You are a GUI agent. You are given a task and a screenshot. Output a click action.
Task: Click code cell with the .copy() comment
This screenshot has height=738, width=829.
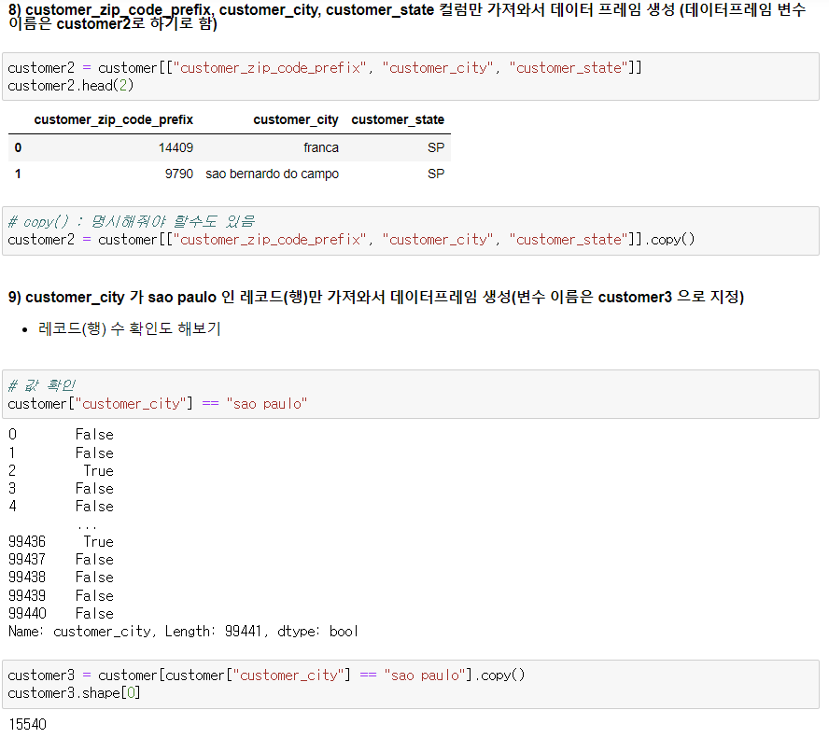point(410,230)
